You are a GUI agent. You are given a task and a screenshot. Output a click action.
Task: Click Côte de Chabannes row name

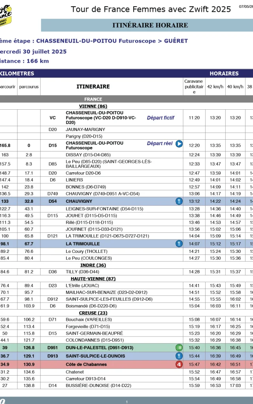point(86,364)
